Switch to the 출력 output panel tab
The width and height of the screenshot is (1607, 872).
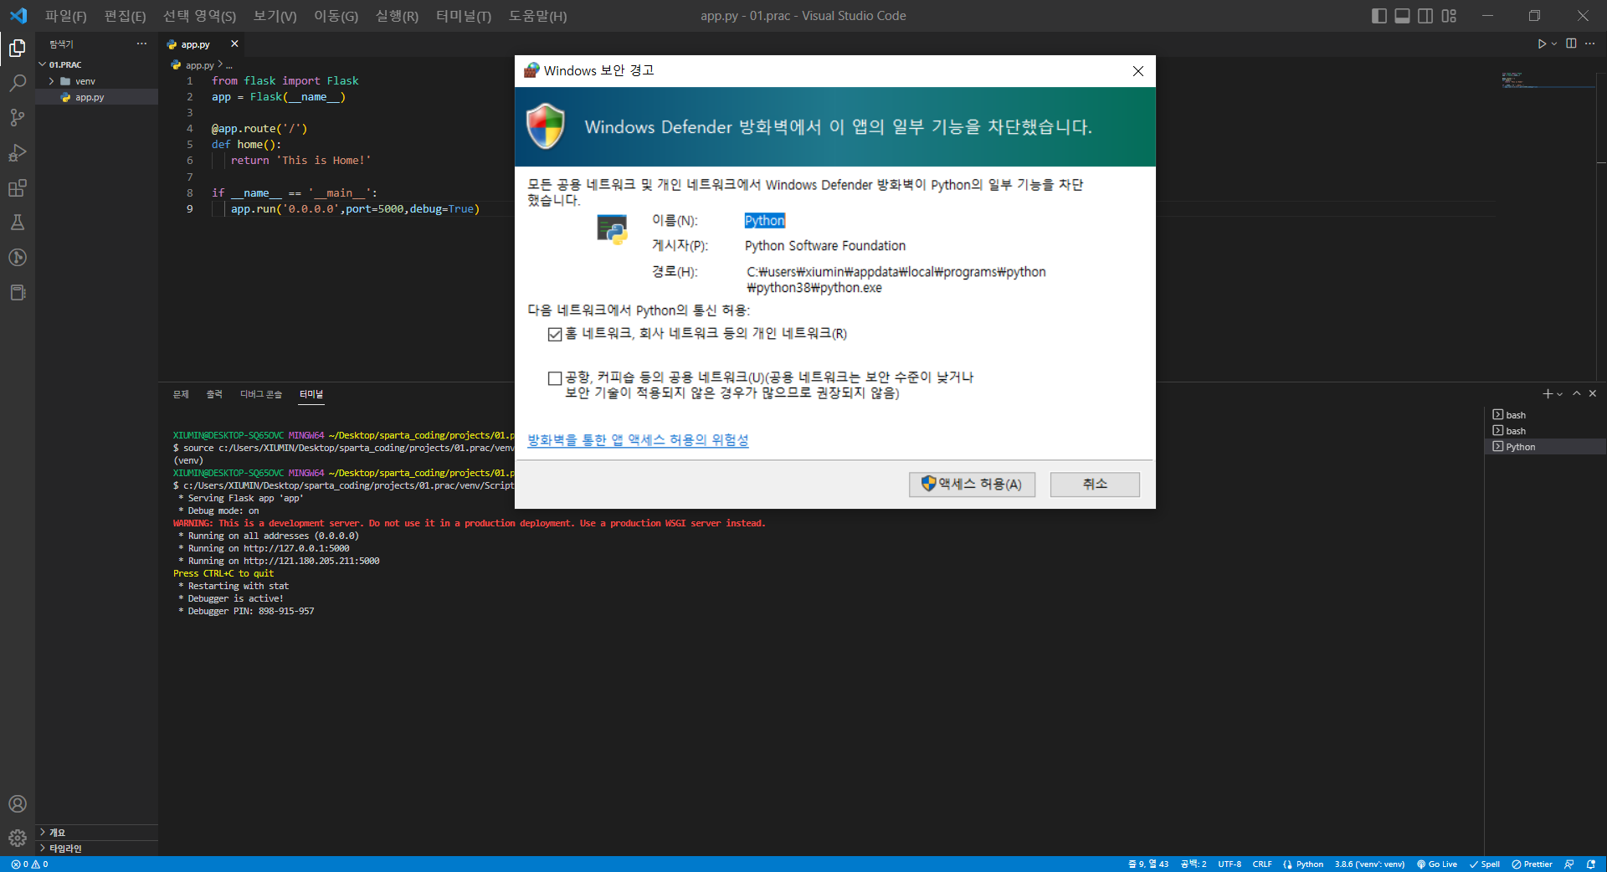(214, 394)
